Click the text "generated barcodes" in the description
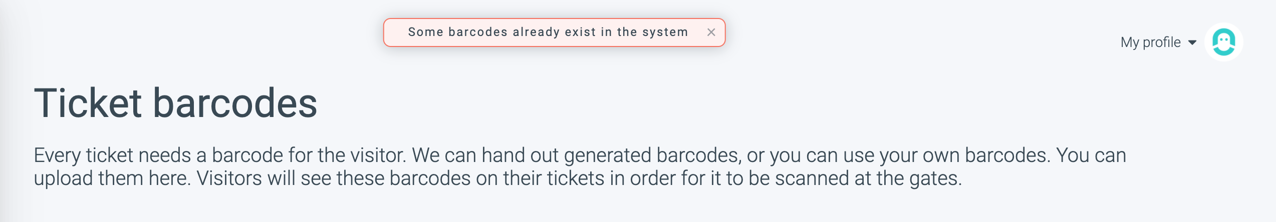The height and width of the screenshot is (222, 1276). pos(652,155)
